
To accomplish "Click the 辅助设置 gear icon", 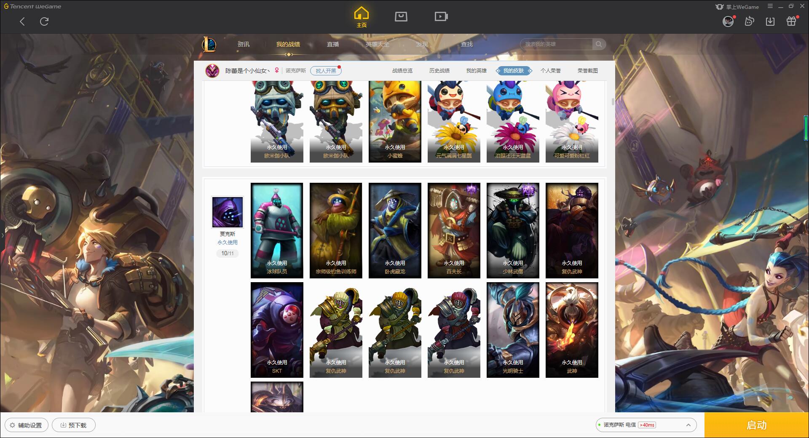I will coord(12,425).
